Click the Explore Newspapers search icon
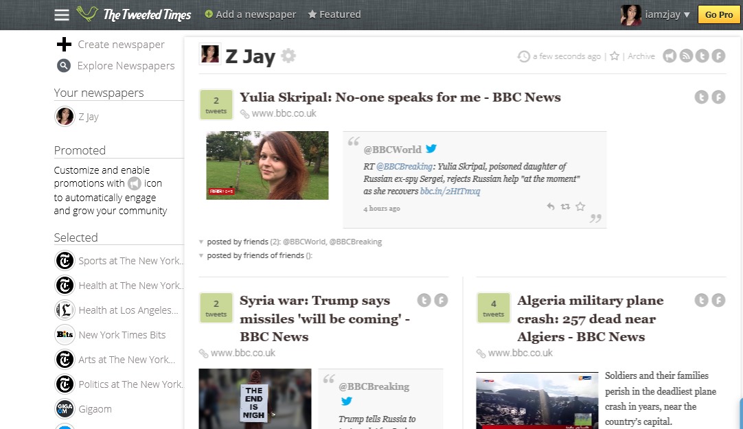 (64, 66)
